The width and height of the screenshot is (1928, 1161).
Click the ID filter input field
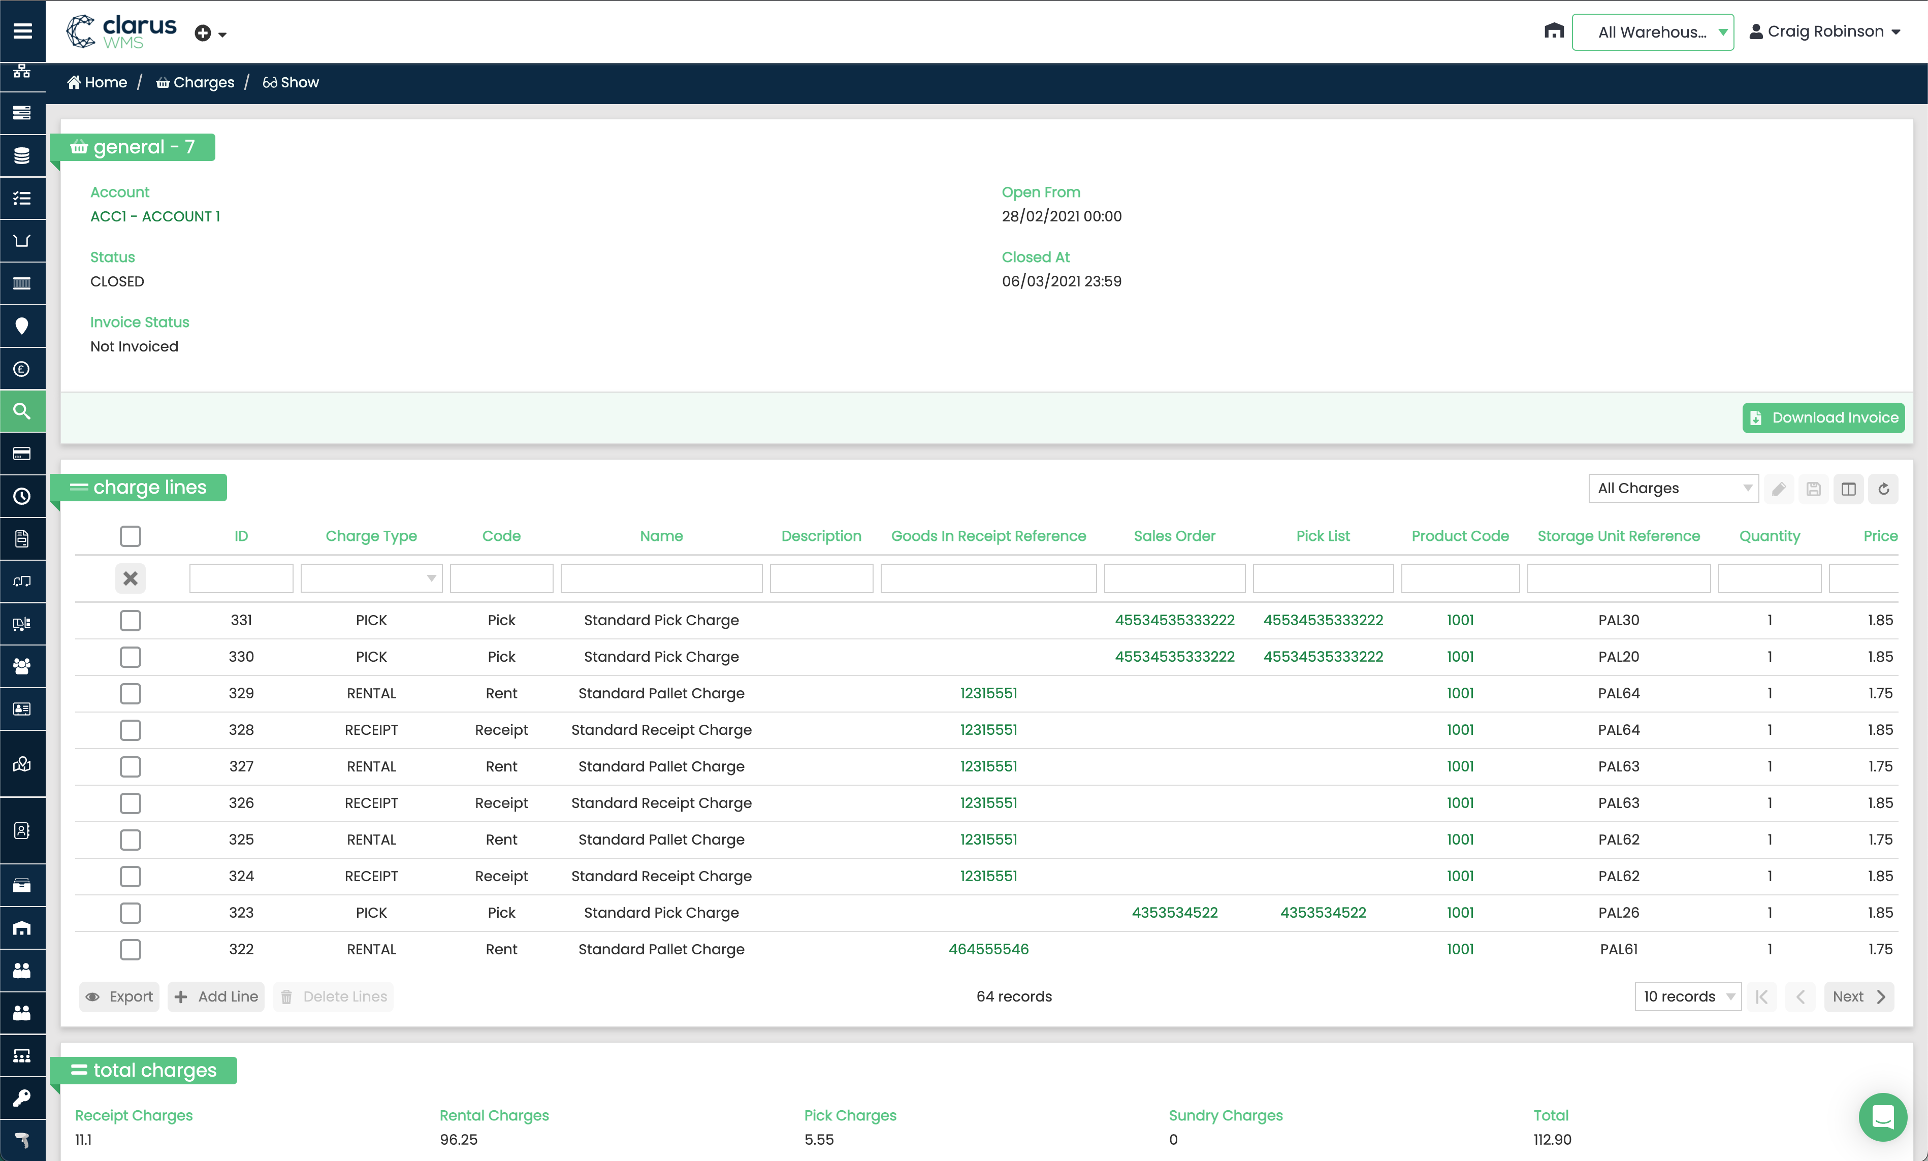coord(241,578)
